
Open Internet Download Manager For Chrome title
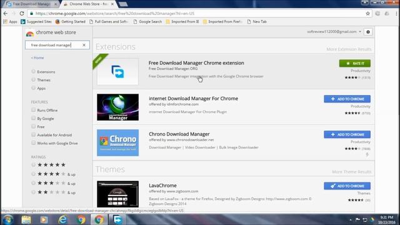193,98
